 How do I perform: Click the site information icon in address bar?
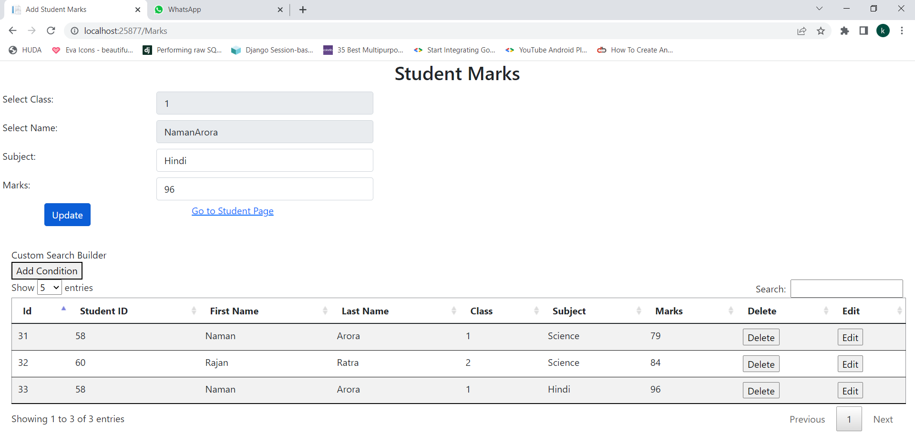pyautogui.click(x=74, y=31)
